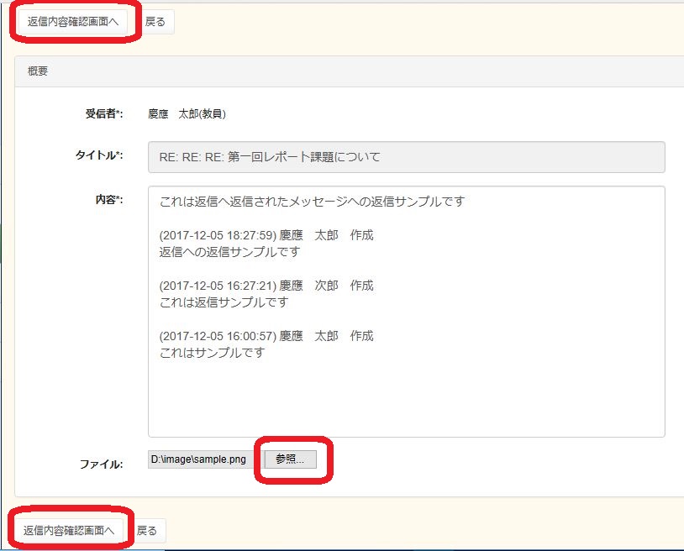Click the bottom 返信内容確認画面へ button
The width and height of the screenshot is (684, 551).
tap(68, 531)
